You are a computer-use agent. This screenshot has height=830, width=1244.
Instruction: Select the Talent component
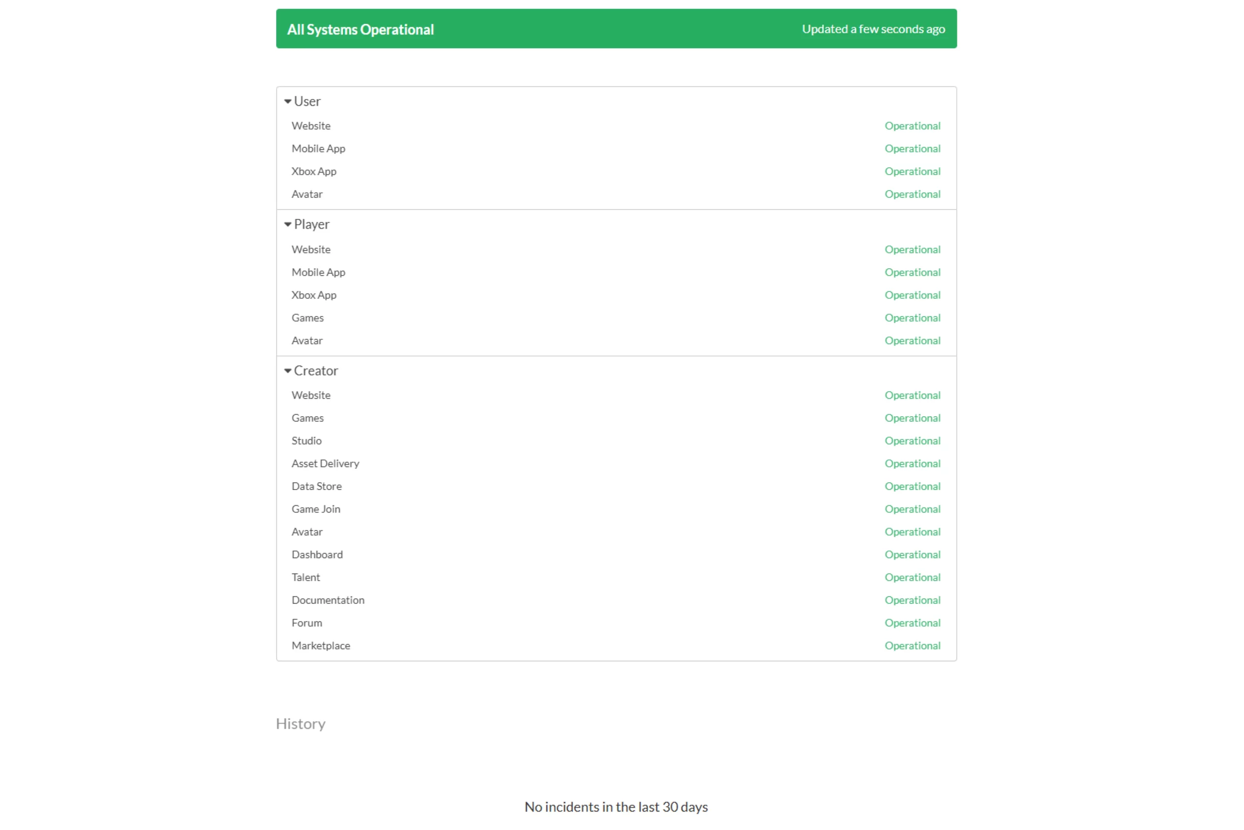click(306, 578)
